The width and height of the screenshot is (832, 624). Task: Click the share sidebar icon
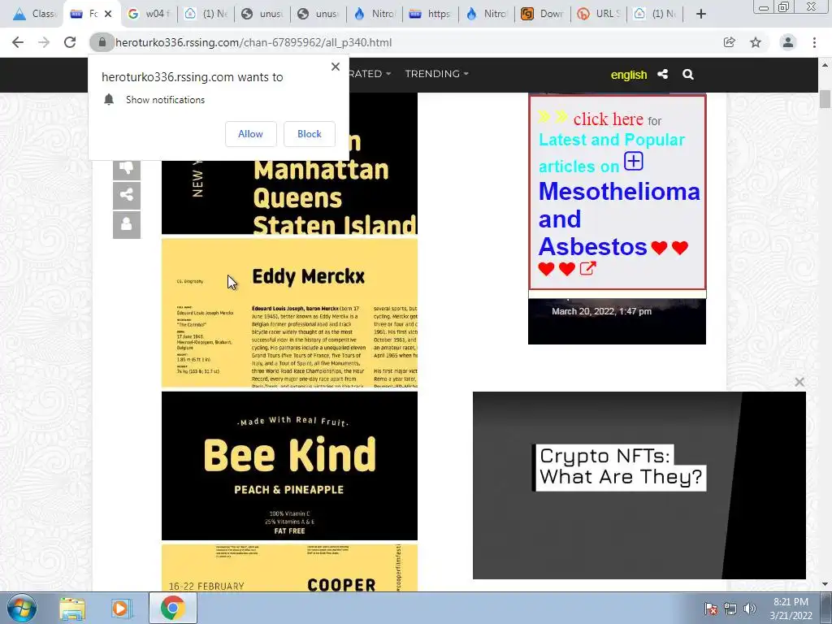pyautogui.click(x=126, y=195)
